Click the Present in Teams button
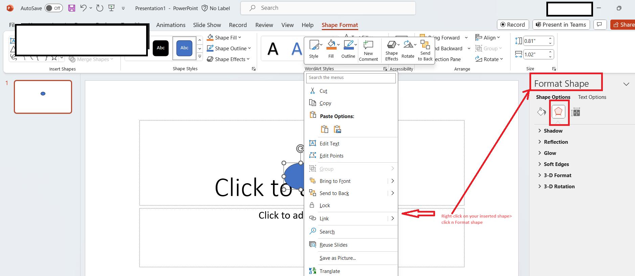The image size is (635, 276). (561, 25)
